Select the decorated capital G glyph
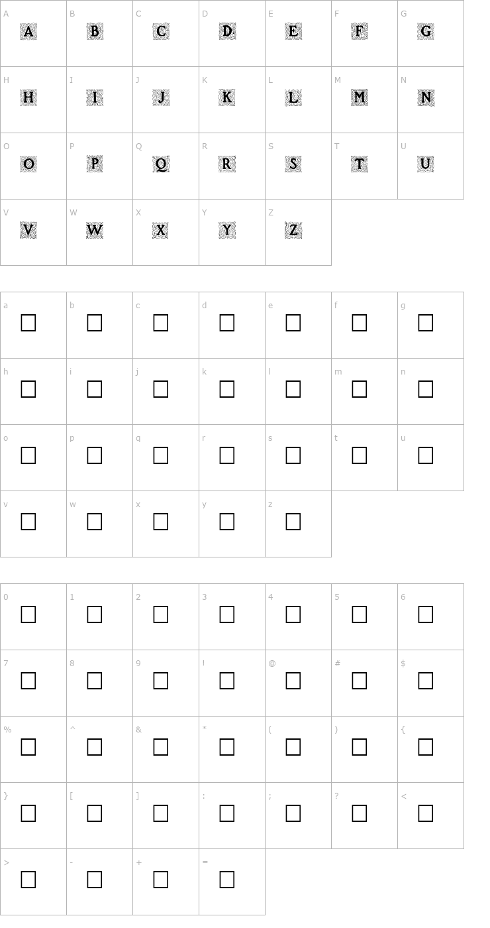The image size is (490, 928). coord(426,31)
